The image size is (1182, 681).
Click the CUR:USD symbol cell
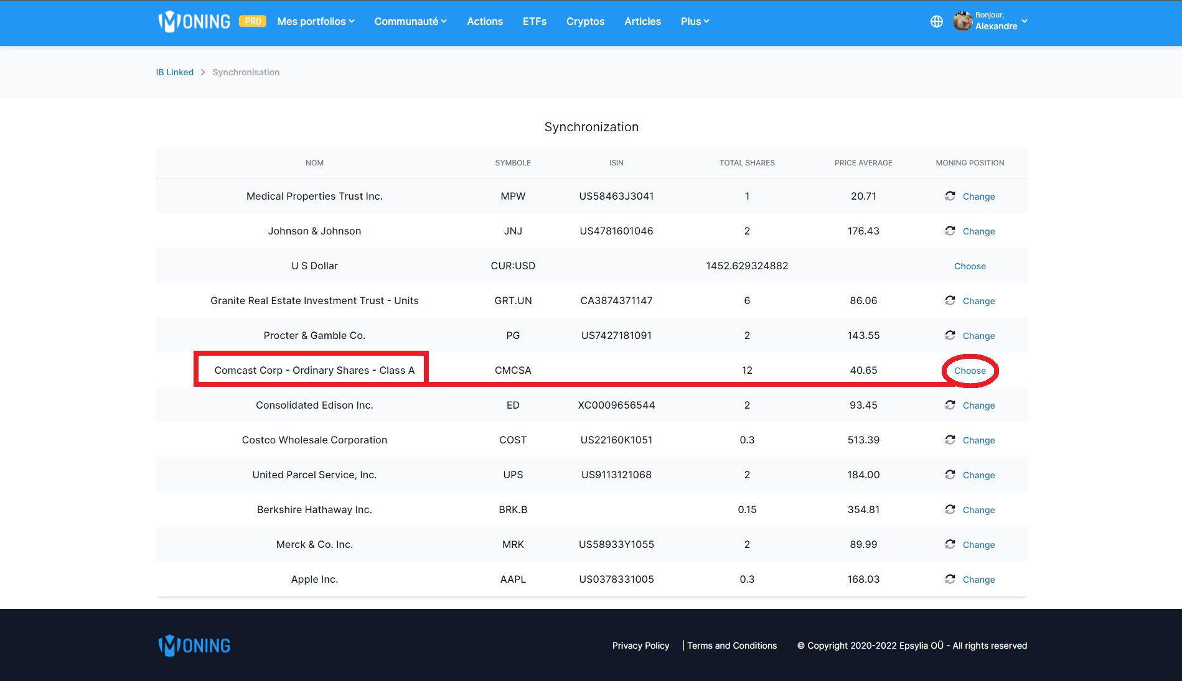tap(513, 266)
